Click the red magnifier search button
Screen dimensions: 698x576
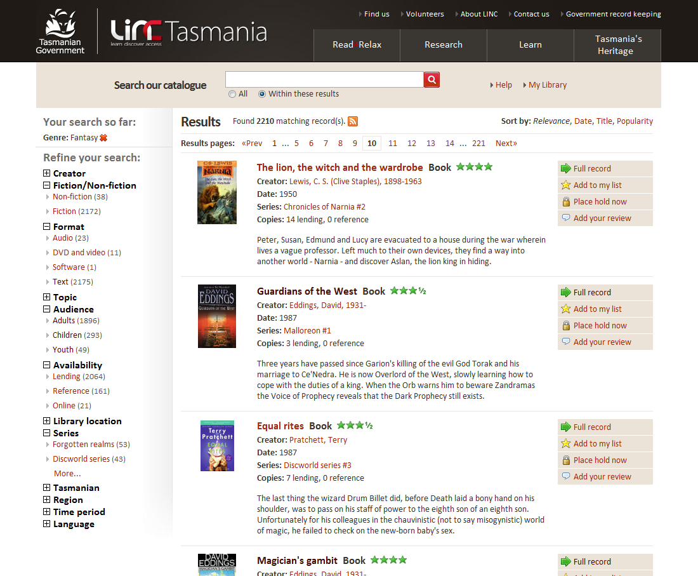[431, 80]
